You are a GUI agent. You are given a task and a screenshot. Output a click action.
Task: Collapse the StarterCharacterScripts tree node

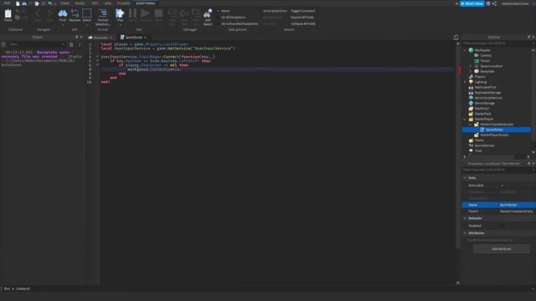(471, 125)
